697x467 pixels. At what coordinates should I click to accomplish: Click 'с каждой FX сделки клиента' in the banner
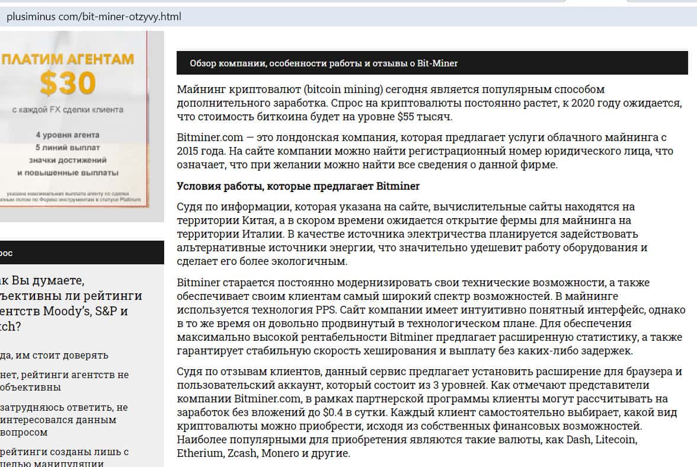(x=68, y=110)
